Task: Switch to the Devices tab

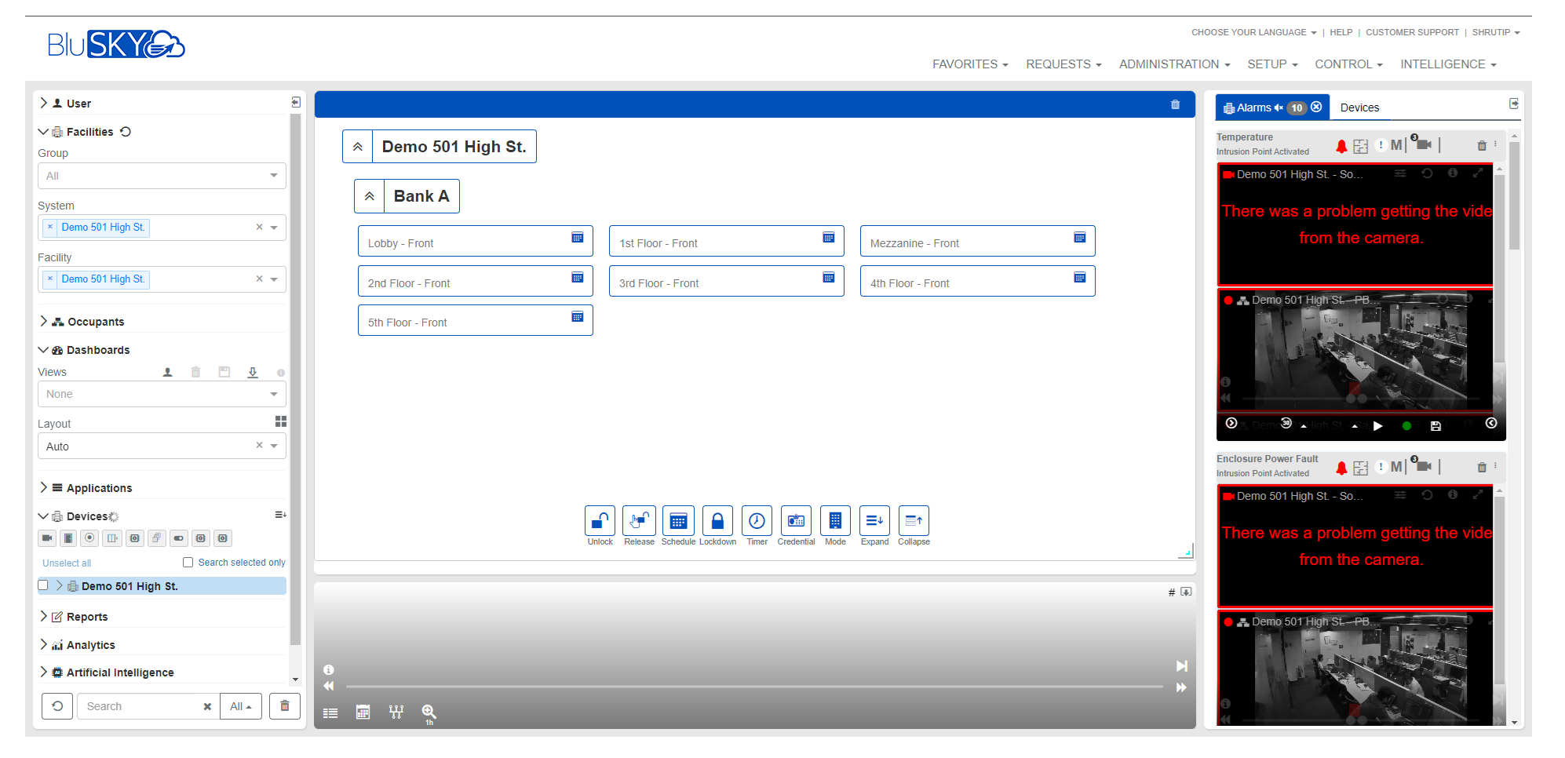Action: (1359, 108)
